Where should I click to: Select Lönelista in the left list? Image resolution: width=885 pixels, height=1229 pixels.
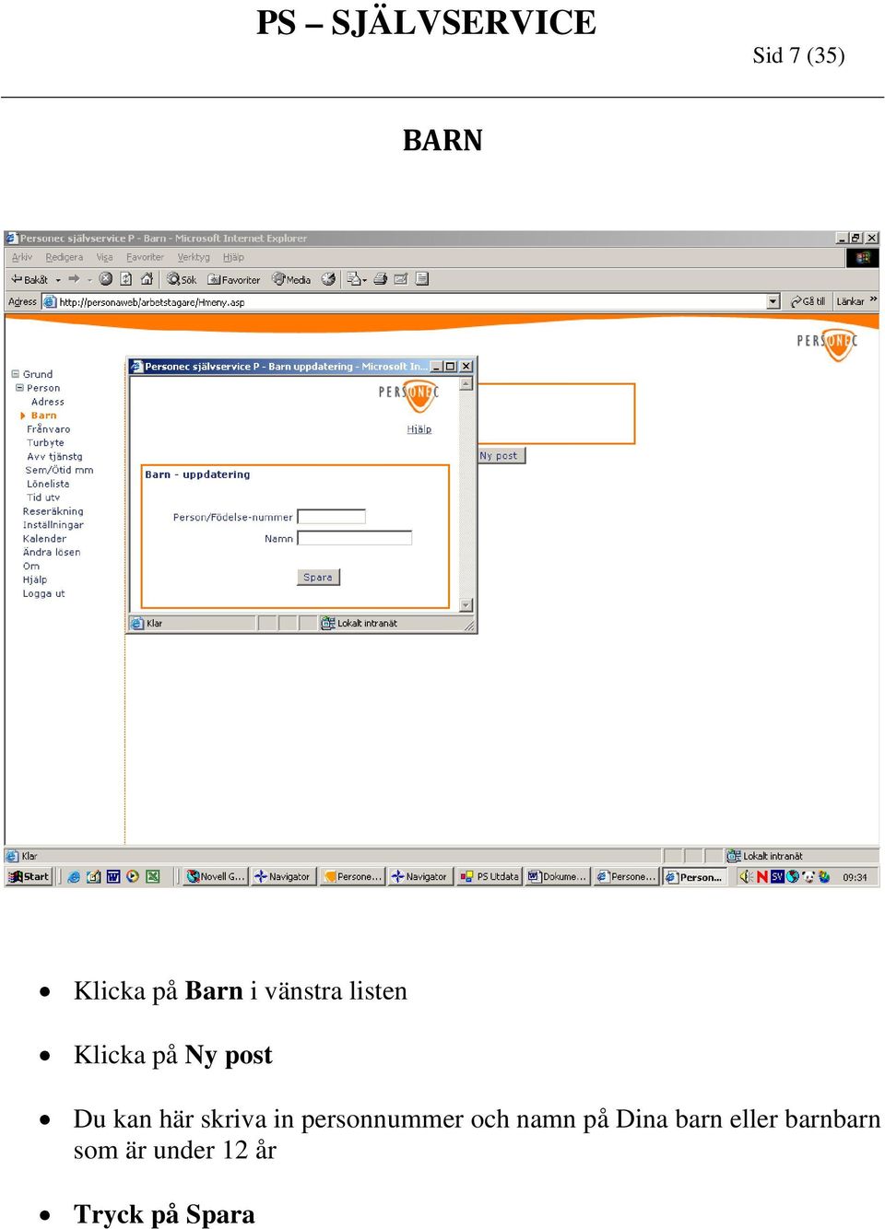[x=48, y=484]
